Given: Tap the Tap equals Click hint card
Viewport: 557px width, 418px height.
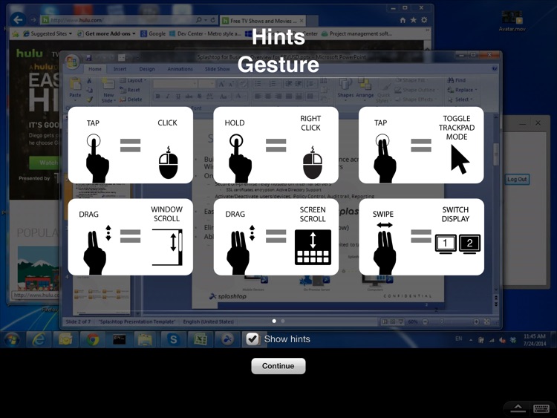Looking at the screenshot, I should pos(131,145).
